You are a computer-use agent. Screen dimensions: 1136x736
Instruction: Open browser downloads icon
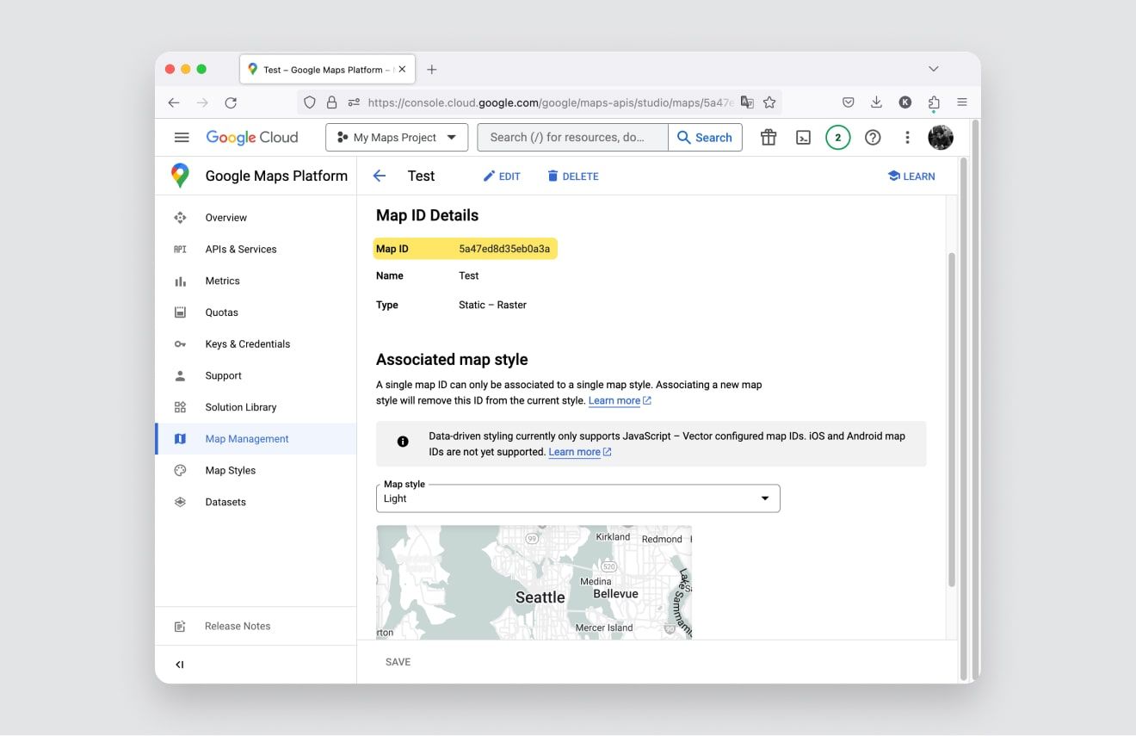click(876, 102)
